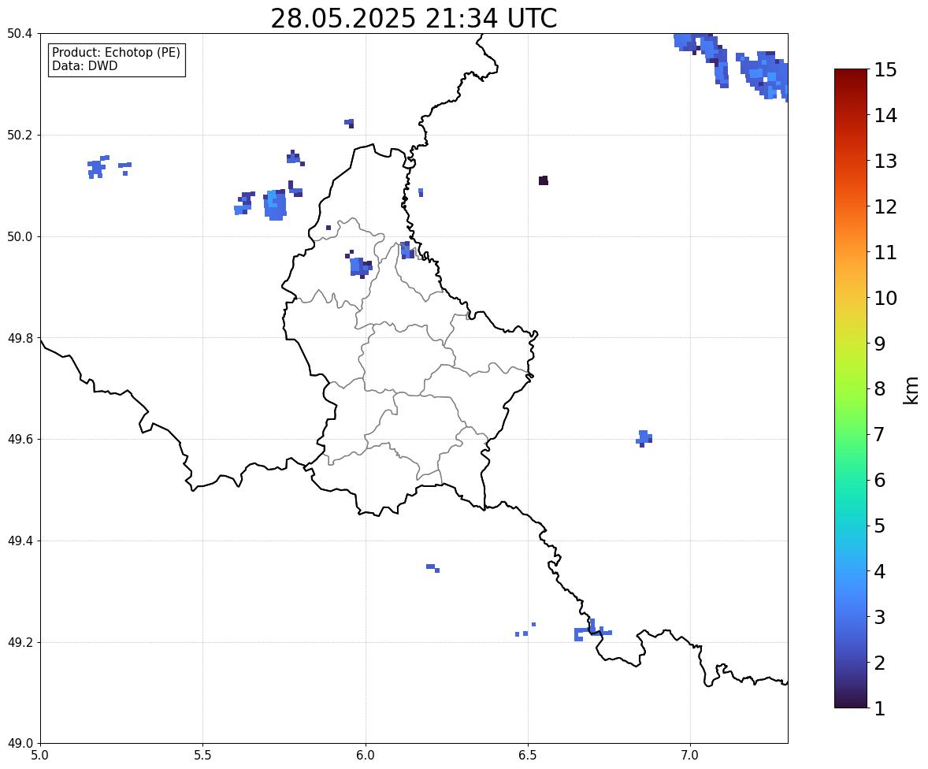
Task: Click colorbar tick value 1
Action: 880,708
